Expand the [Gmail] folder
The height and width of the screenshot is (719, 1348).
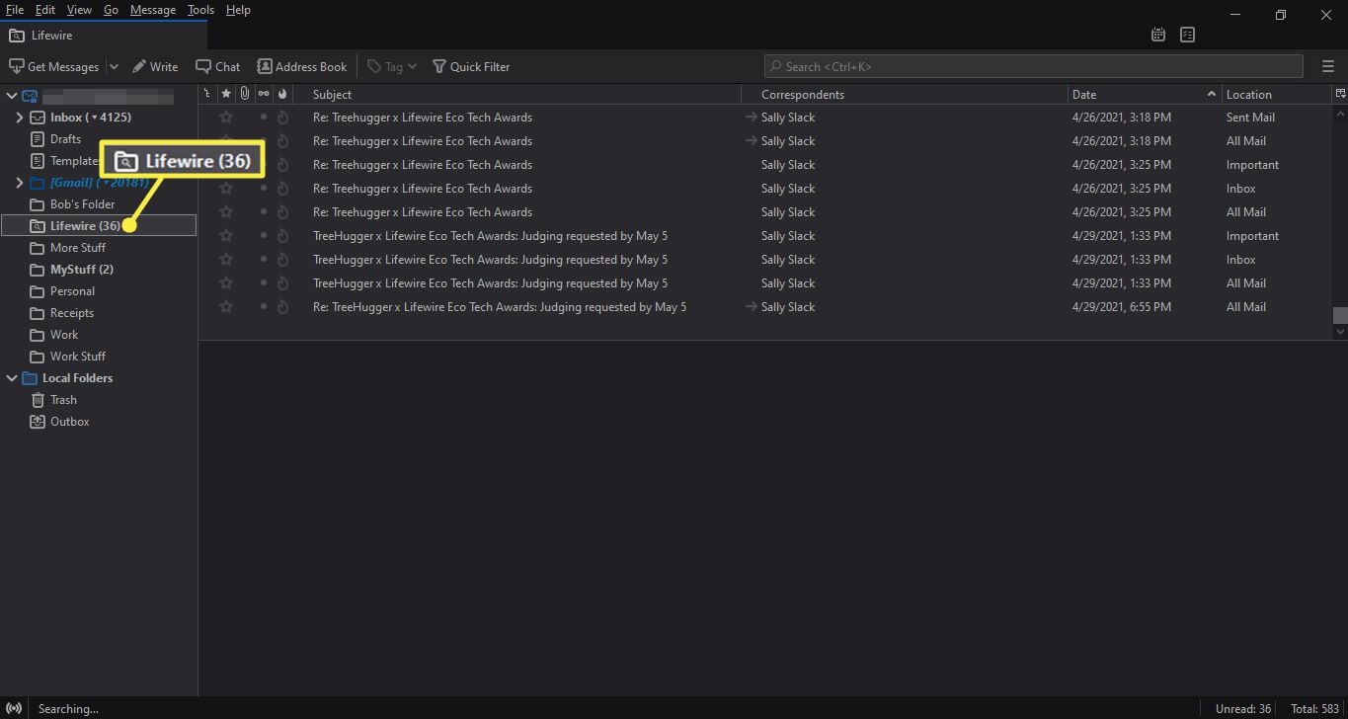coord(19,182)
